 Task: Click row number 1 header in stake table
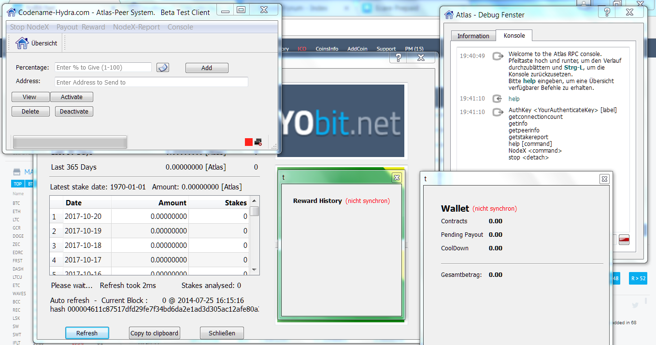click(x=56, y=216)
